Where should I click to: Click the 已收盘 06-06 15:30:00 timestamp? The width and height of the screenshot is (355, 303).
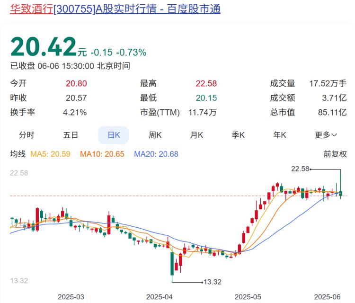[x=70, y=66]
